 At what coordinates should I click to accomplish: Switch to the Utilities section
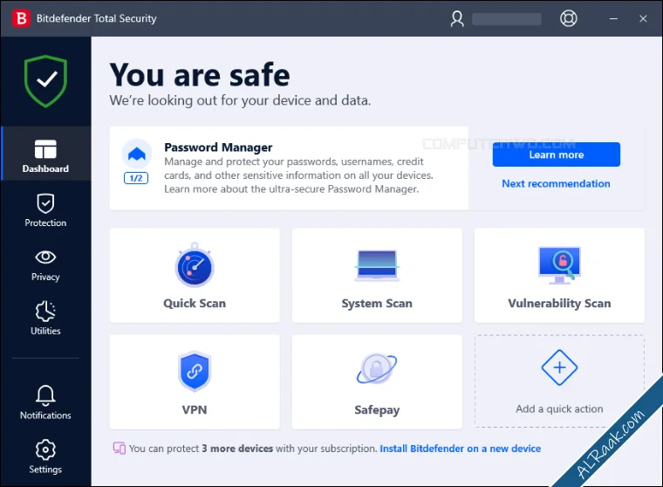(x=45, y=319)
